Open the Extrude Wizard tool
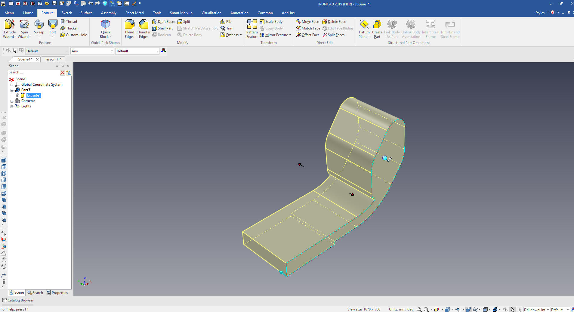 click(x=10, y=29)
